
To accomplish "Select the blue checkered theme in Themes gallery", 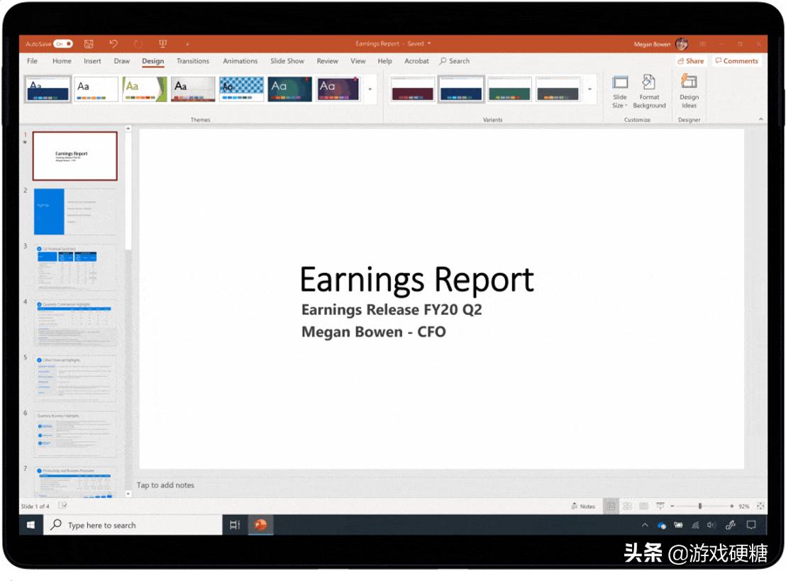I will 240,88.
